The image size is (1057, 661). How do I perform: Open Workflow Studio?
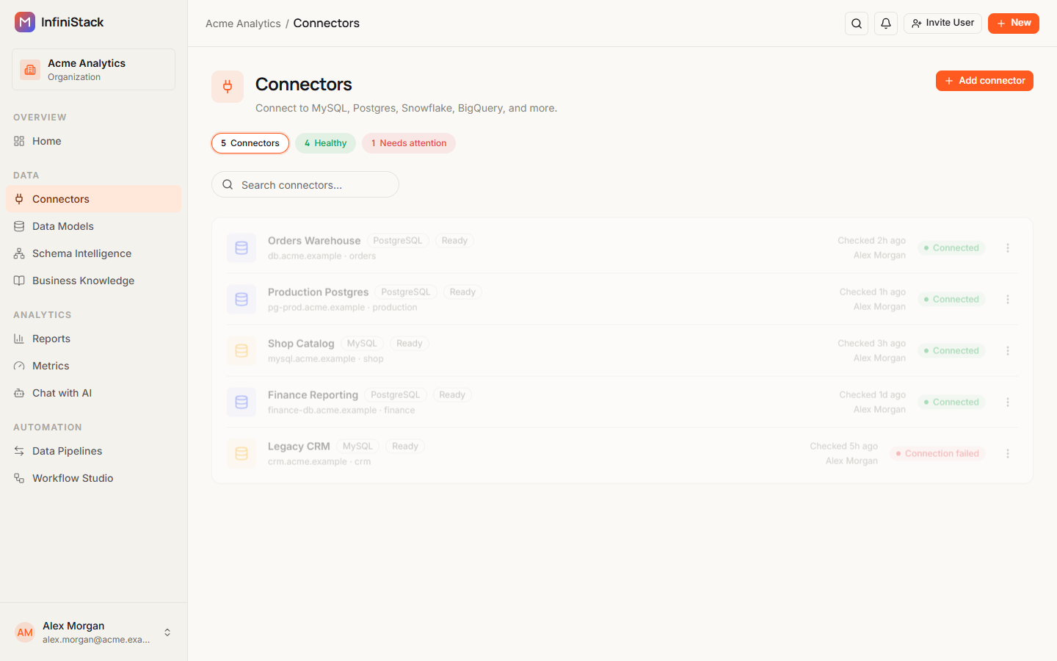click(93, 478)
